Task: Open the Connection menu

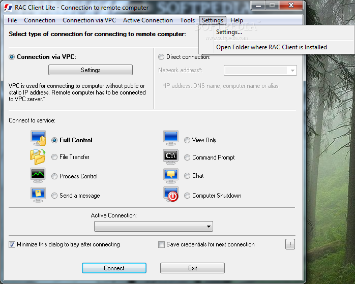Action: point(40,20)
